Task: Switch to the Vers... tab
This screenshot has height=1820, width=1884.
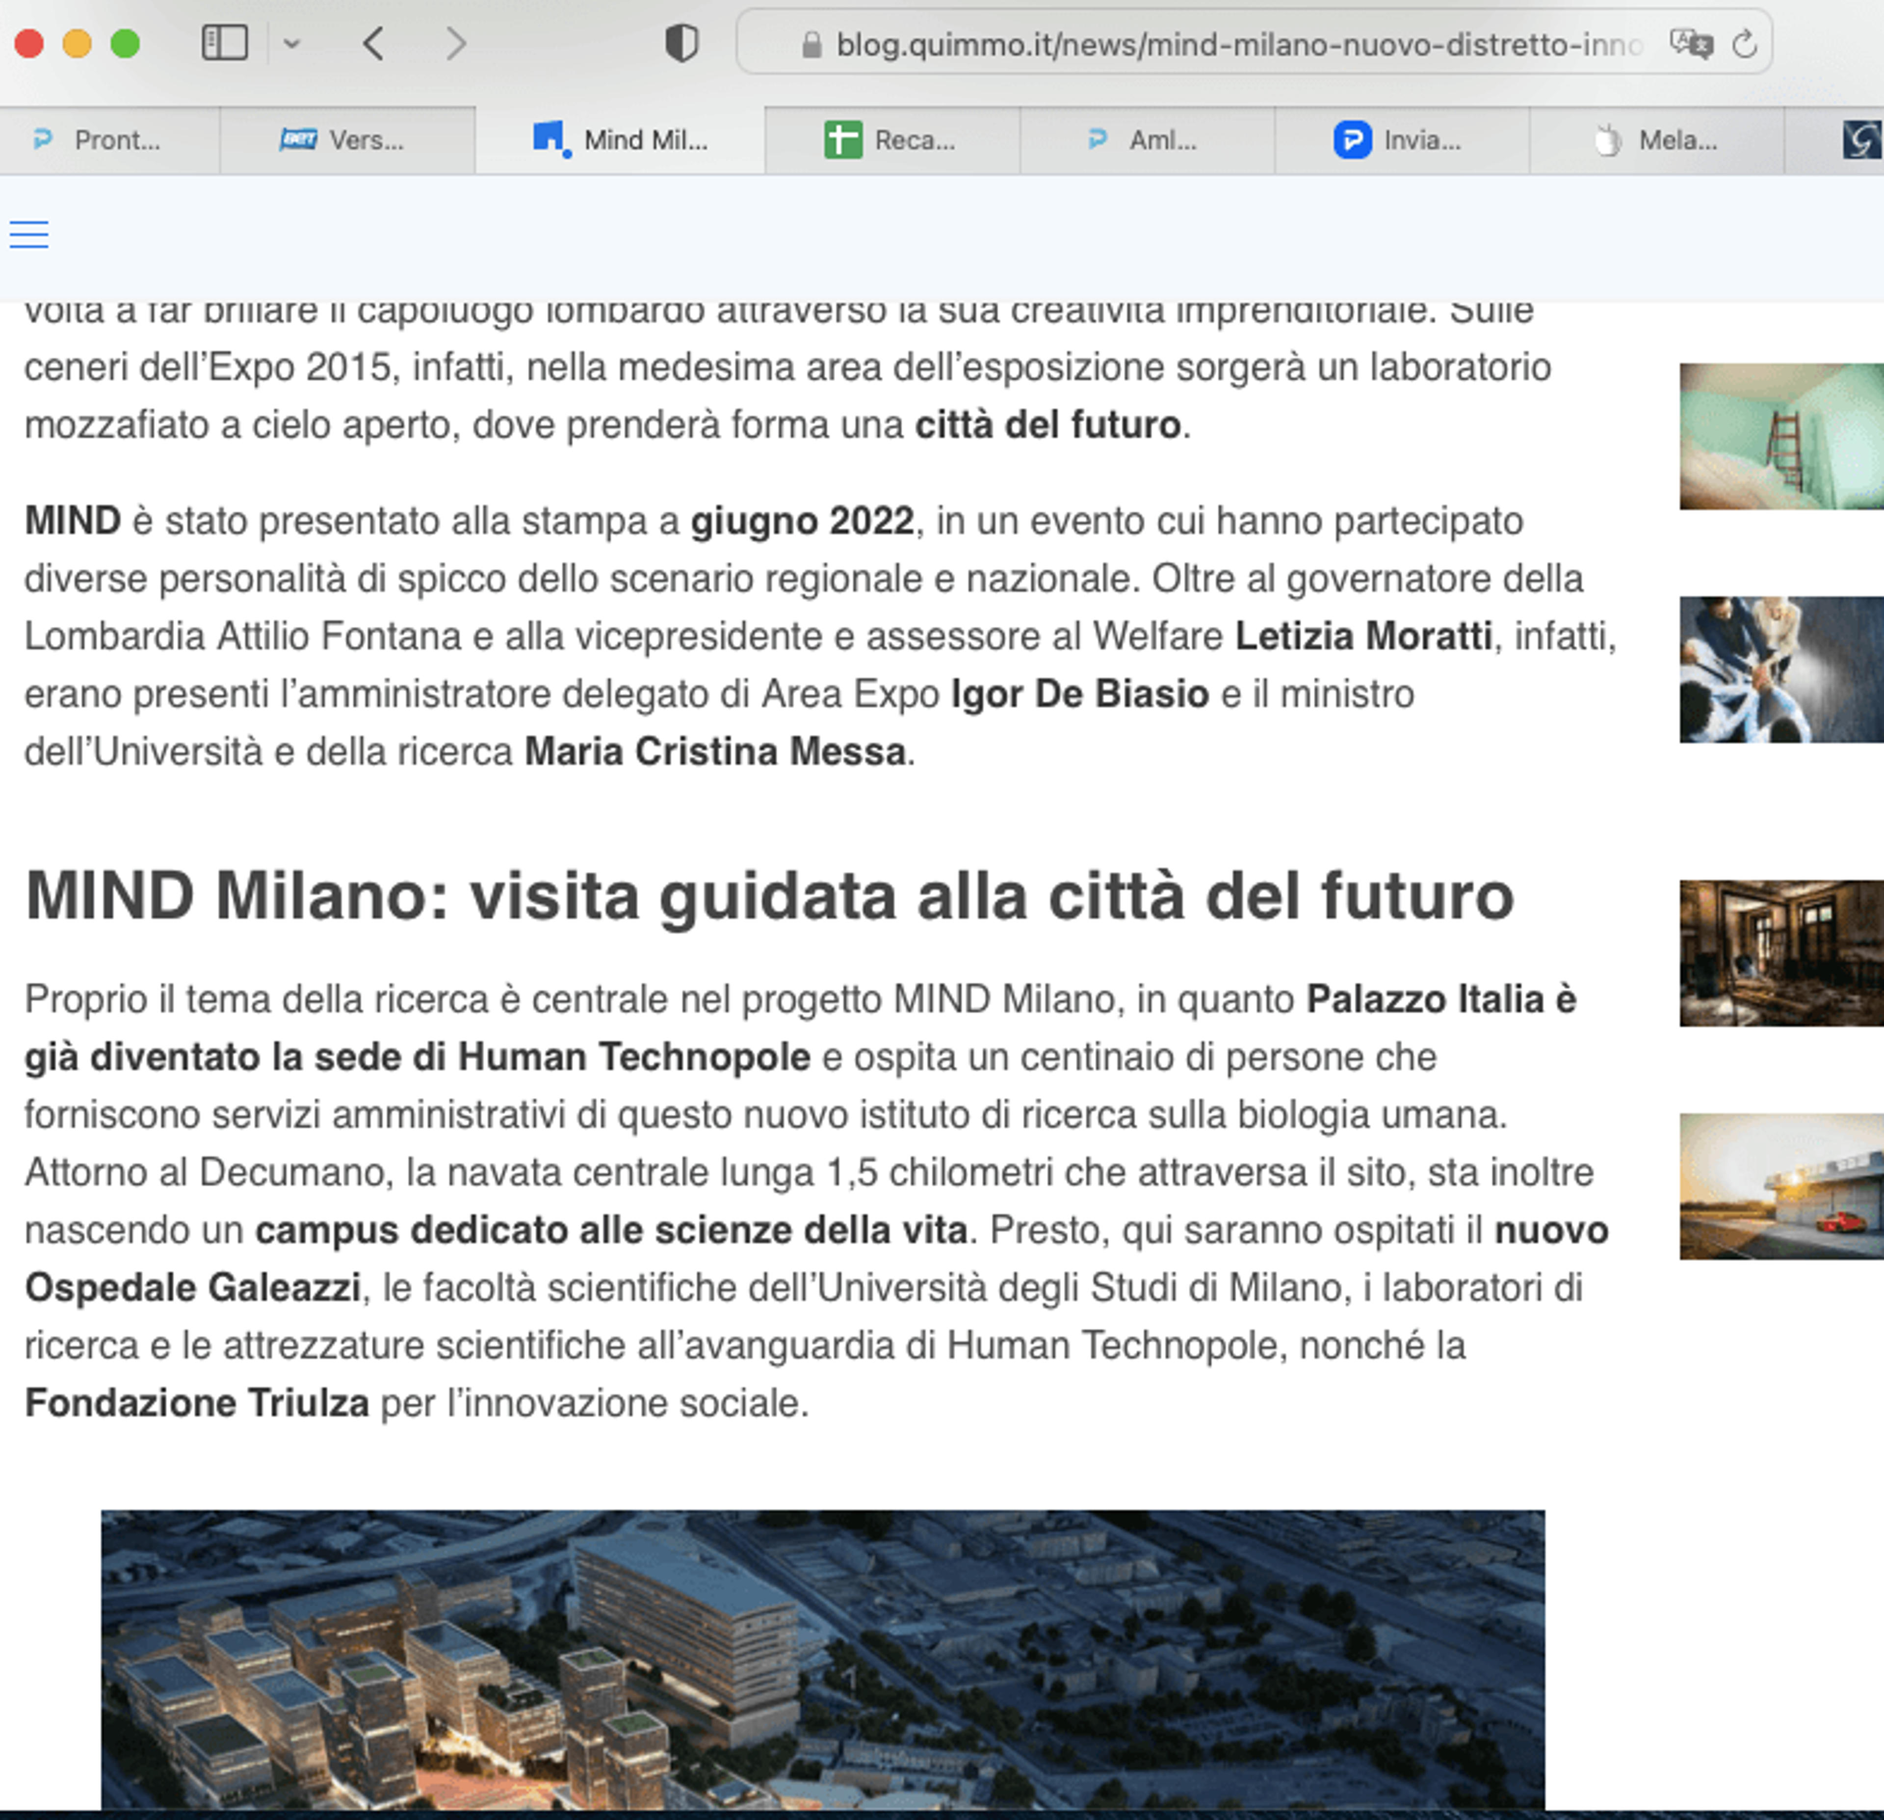Action: tap(347, 140)
